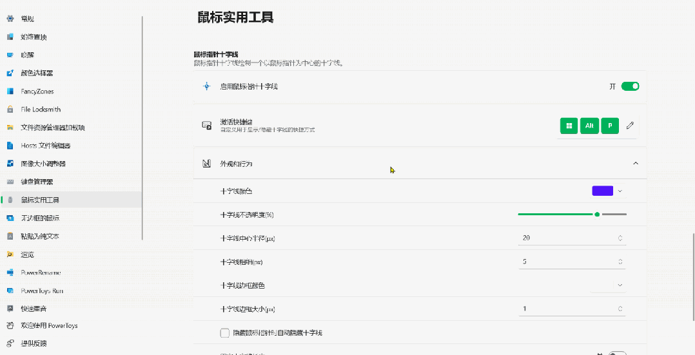
Task: Select the 唤醒 Awake coffee cup icon
Action: pos(10,55)
